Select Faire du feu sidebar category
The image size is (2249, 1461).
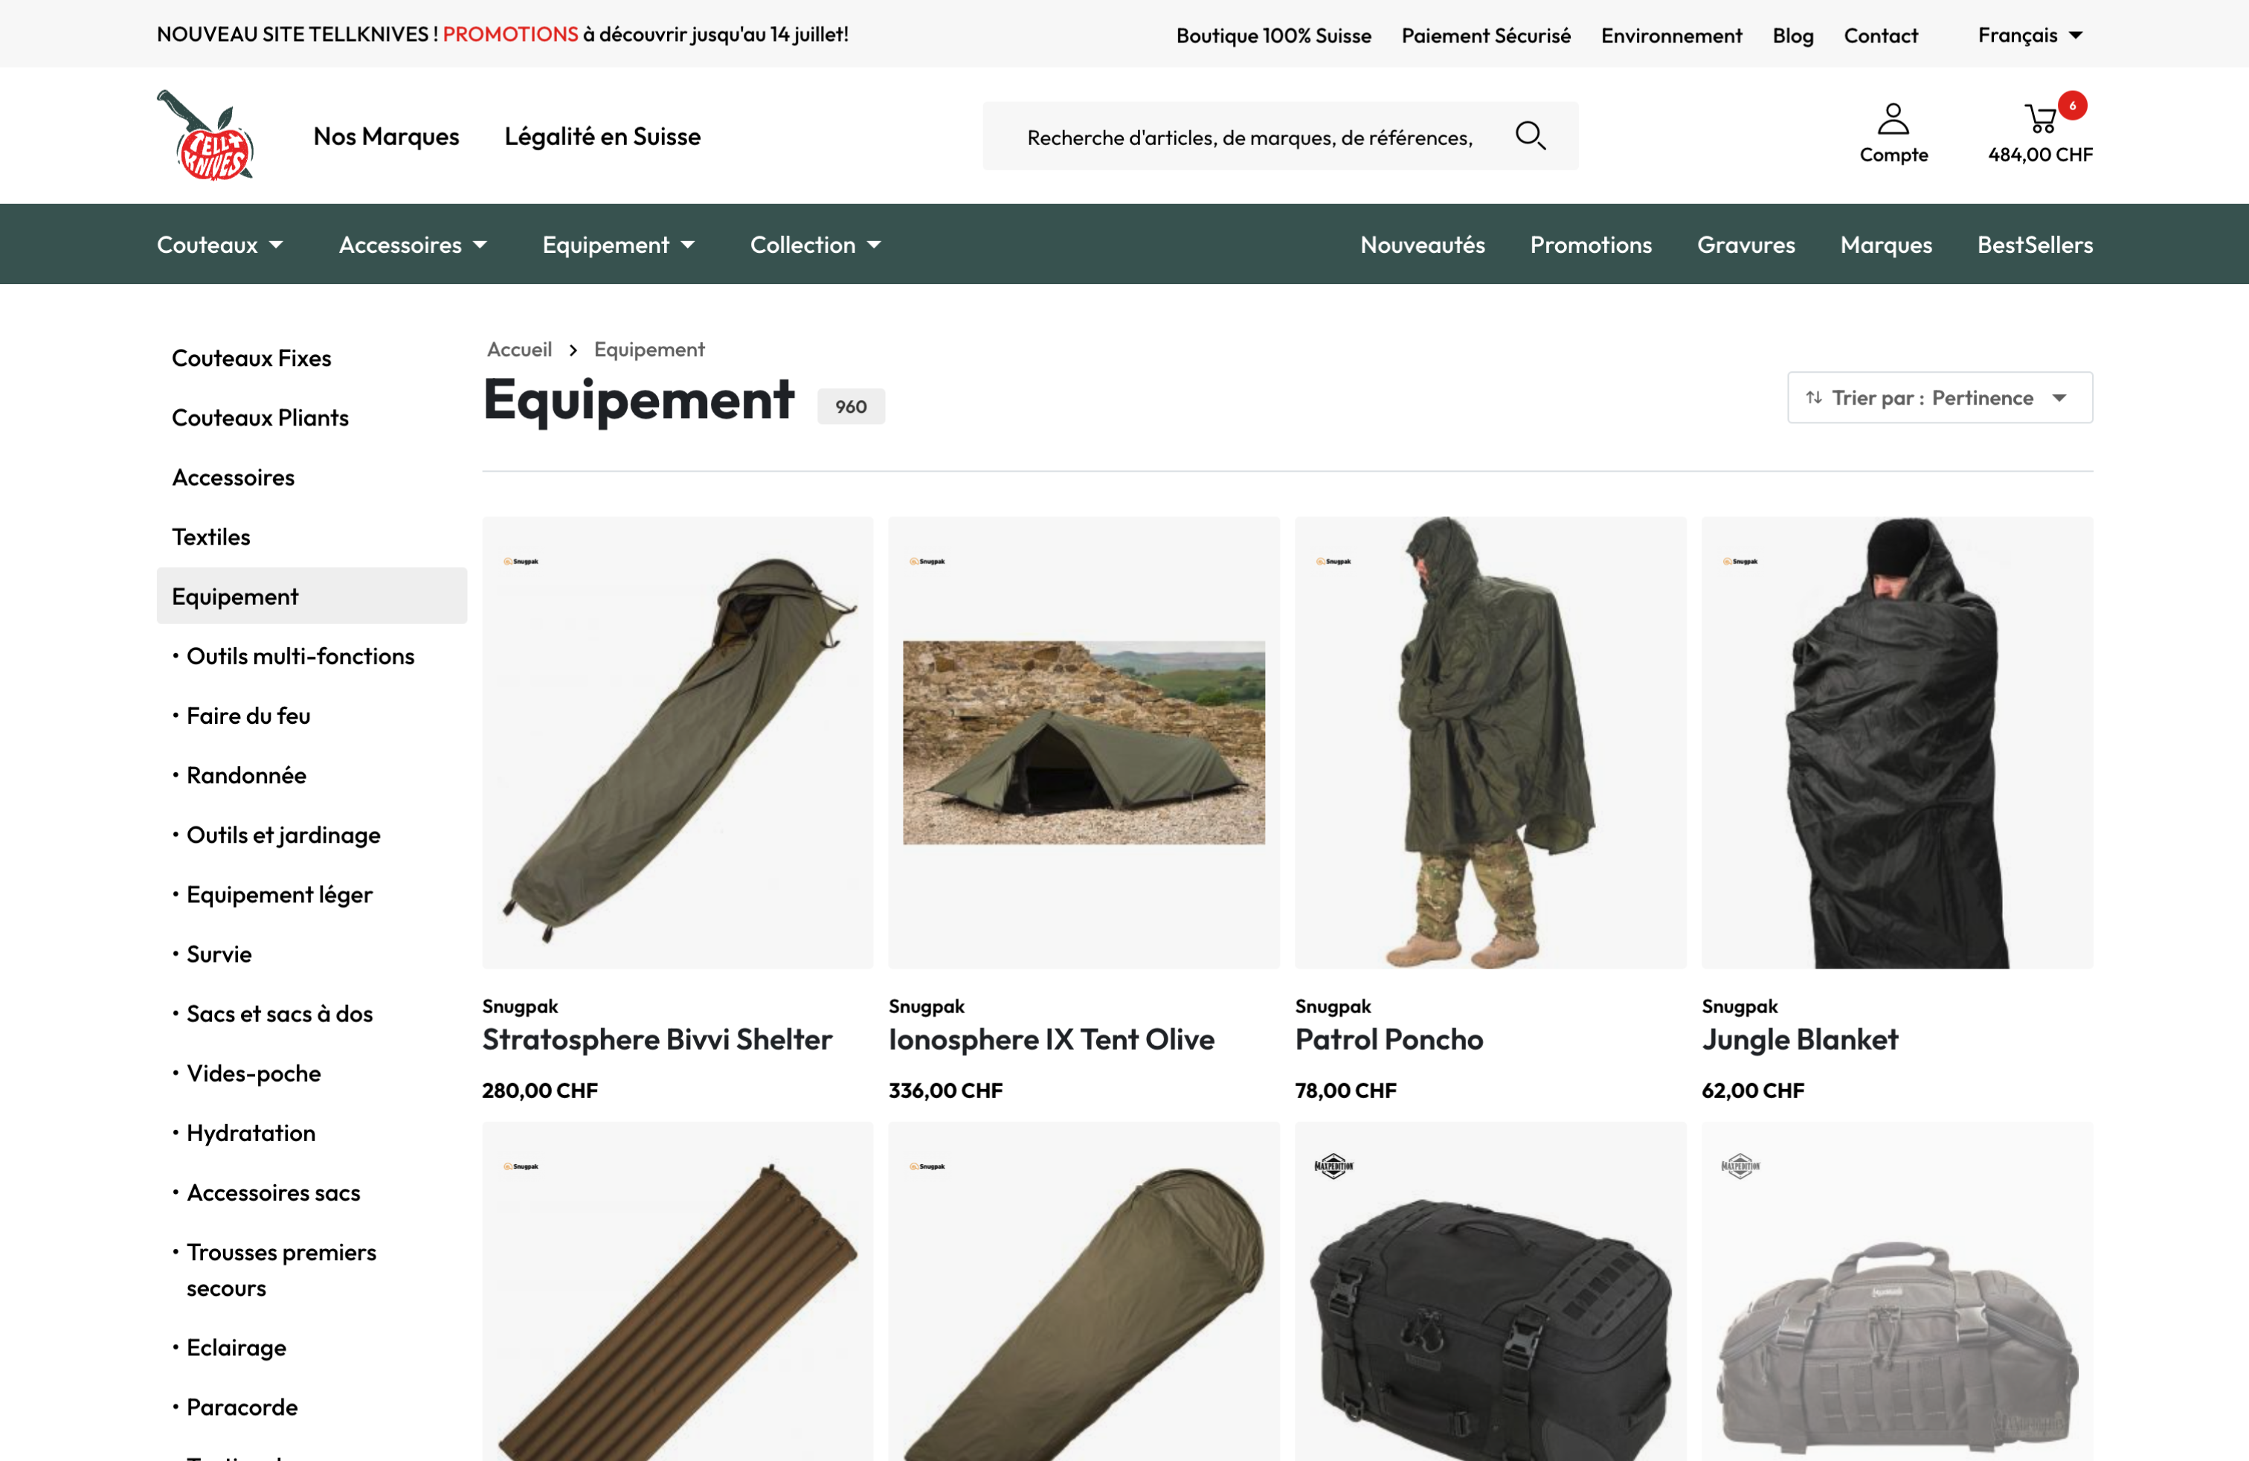tap(248, 716)
